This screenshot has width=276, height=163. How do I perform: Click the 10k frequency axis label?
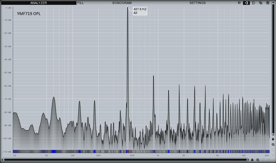243,155
